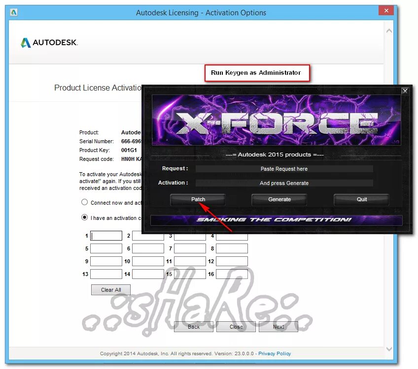Click the Activation field in keygen
Viewport: 418px width, 369px height.
(x=284, y=183)
